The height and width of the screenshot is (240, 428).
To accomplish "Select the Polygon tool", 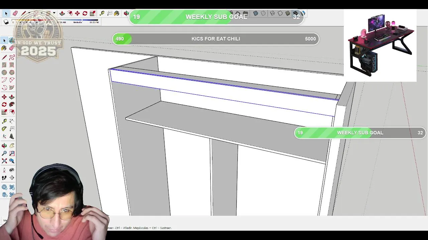I will pyautogui.click(x=12, y=72).
